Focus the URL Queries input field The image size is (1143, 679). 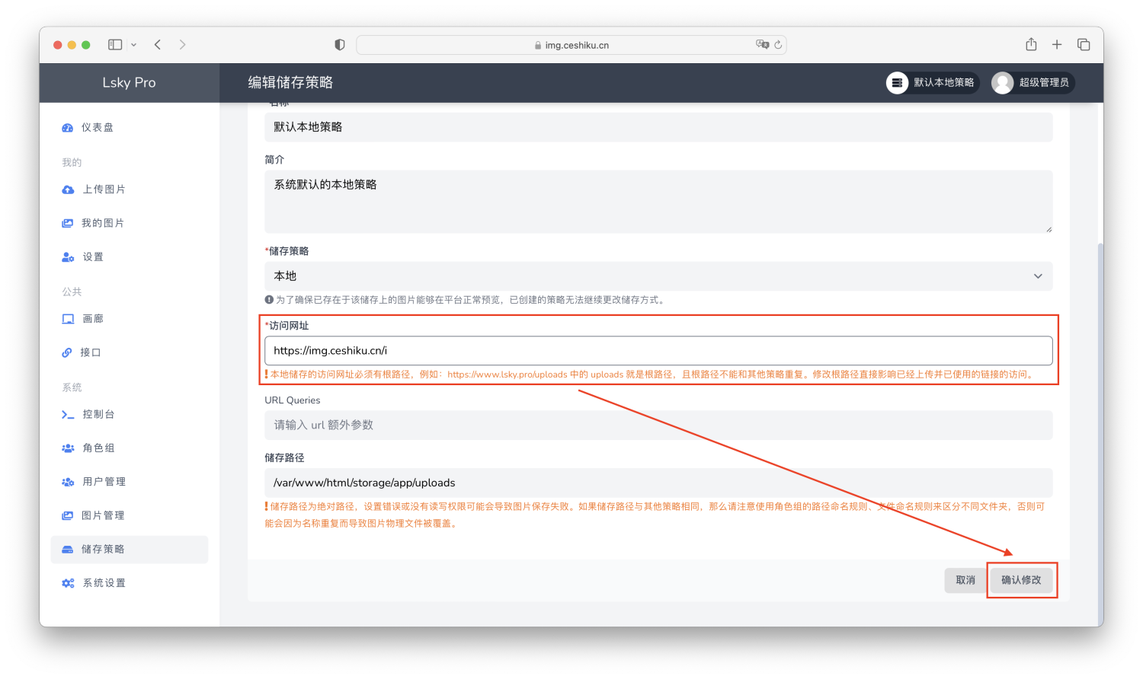(x=658, y=426)
